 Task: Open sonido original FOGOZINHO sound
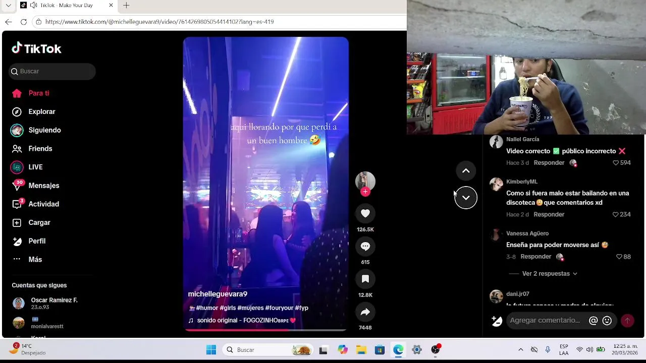point(242,320)
